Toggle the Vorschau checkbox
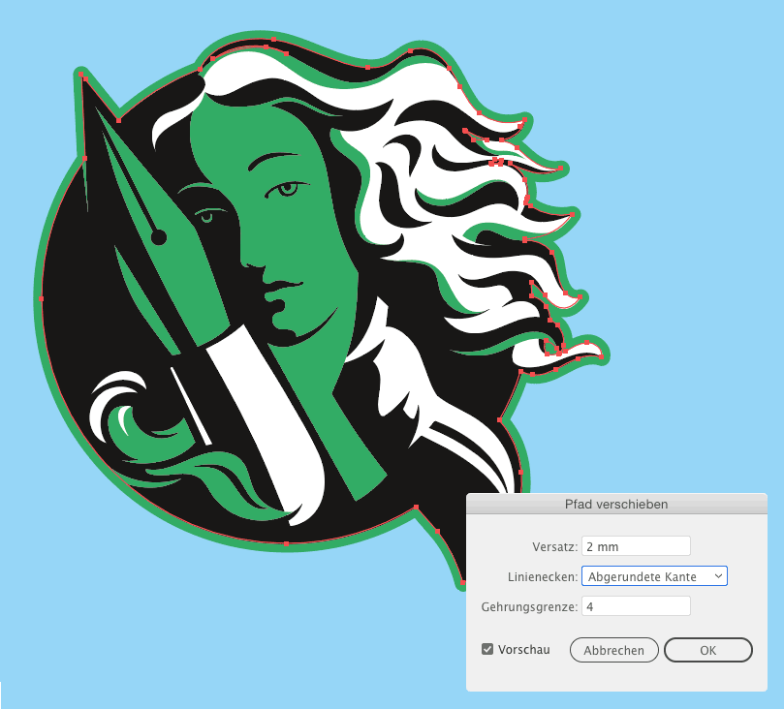The image size is (784, 709). point(487,649)
